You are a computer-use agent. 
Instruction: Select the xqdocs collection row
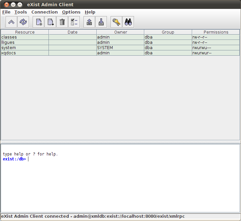(25, 53)
